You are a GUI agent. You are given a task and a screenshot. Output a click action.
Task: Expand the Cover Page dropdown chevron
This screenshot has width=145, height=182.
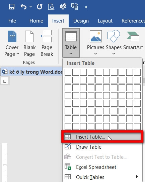pos(18,54)
